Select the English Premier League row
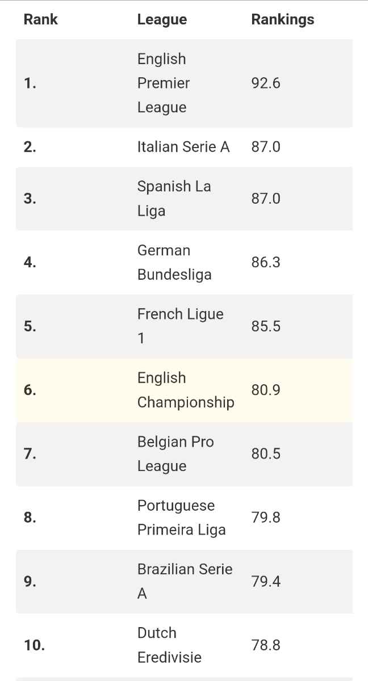Image resolution: width=368 pixels, height=681 pixels. point(184,83)
